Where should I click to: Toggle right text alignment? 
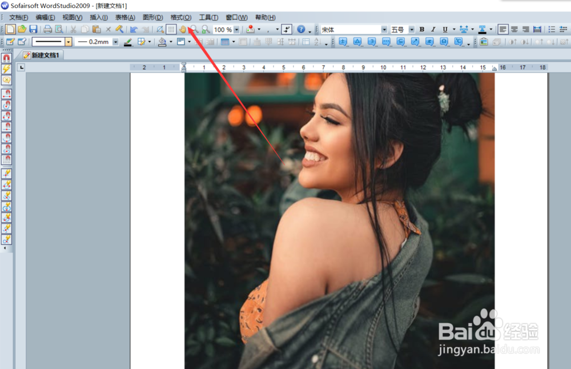point(525,30)
